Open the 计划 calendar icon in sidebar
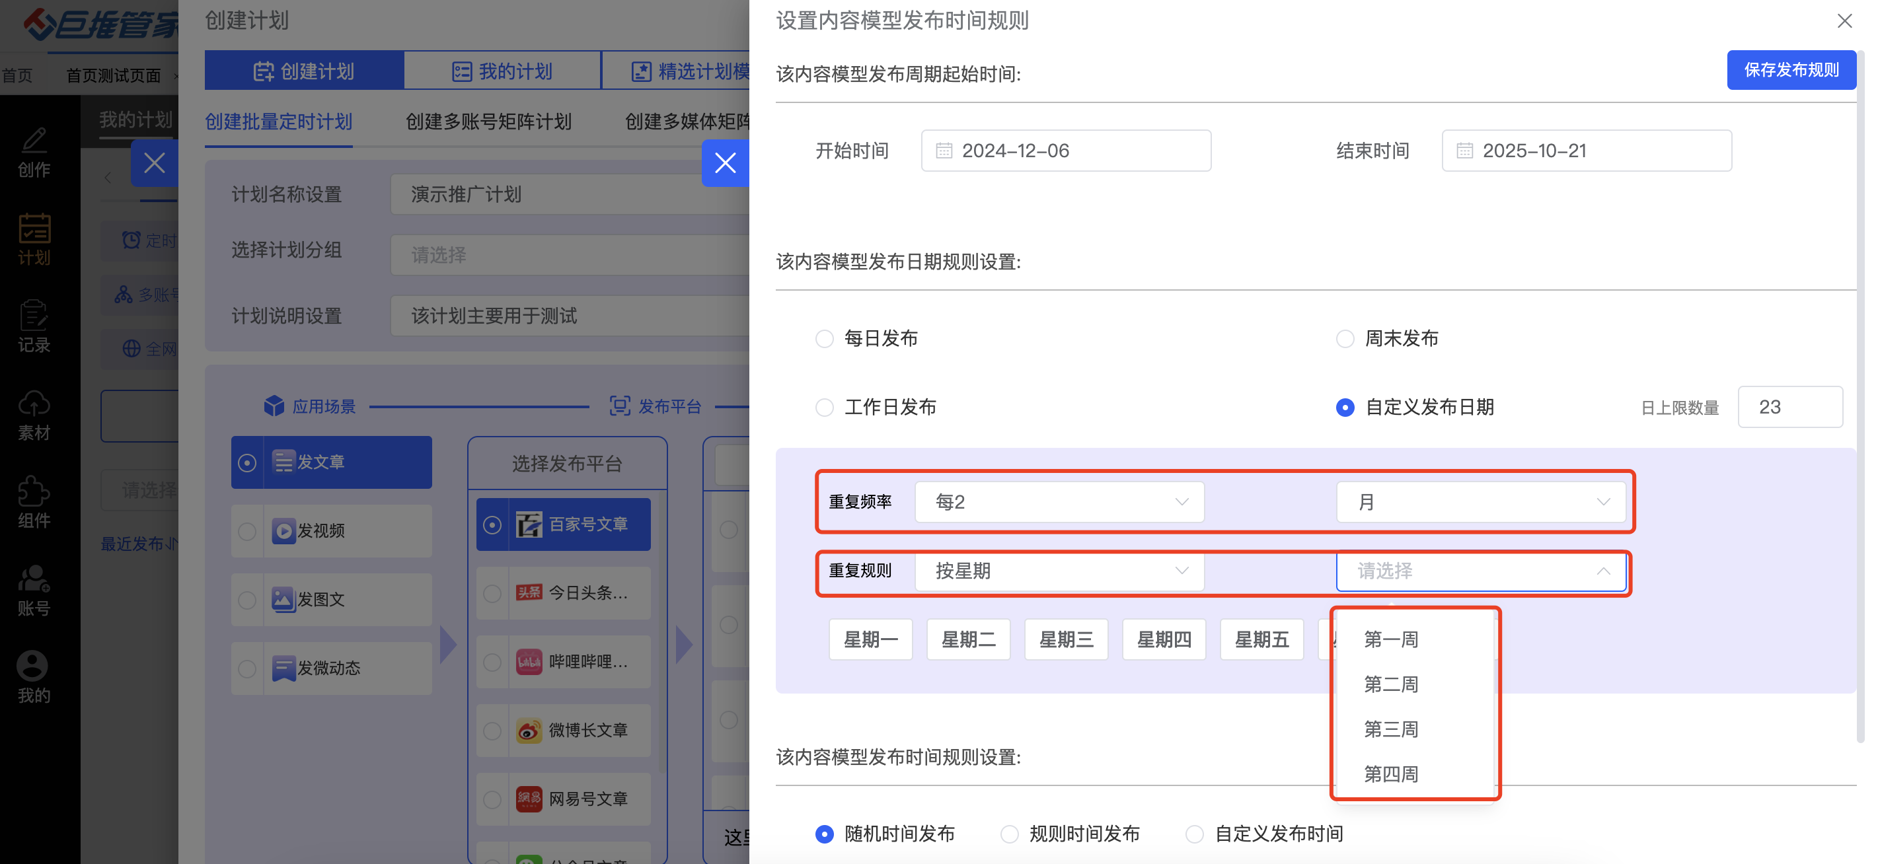The width and height of the screenshot is (1878, 864). coord(34,229)
